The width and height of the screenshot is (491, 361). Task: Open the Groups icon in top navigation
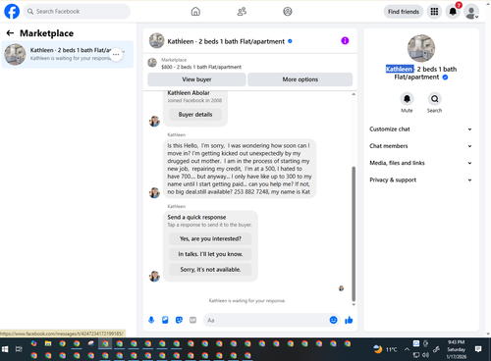click(x=288, y=12)
